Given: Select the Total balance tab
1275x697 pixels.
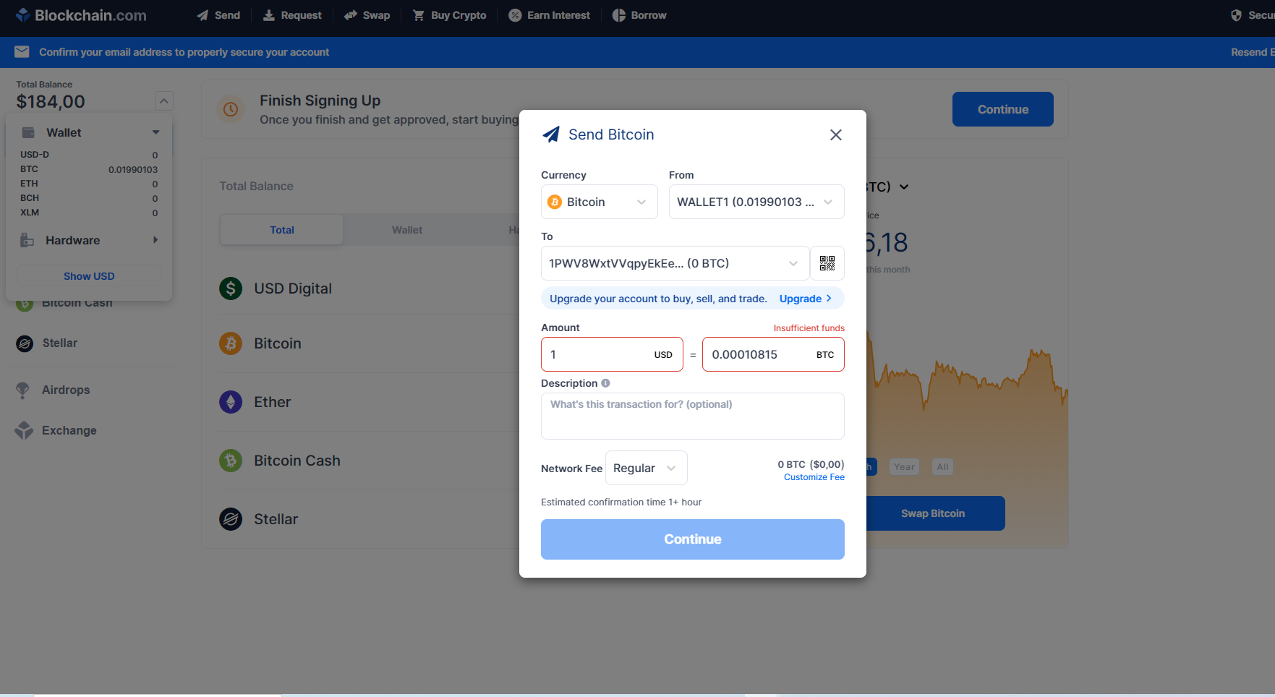Looking at the screenshot, I should (282, 230).
